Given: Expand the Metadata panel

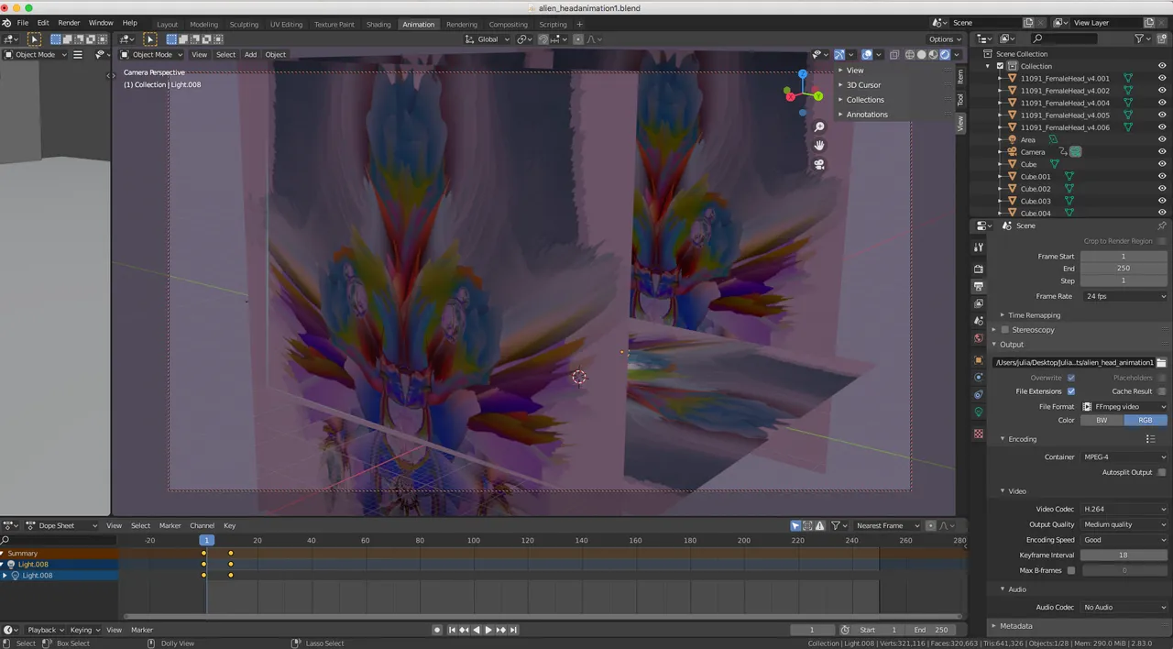Looking at the screenshot, I should point(1015,625).
